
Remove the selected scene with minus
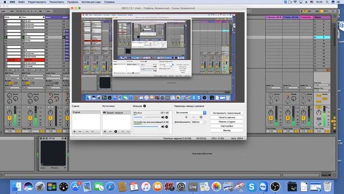[80, 131]
